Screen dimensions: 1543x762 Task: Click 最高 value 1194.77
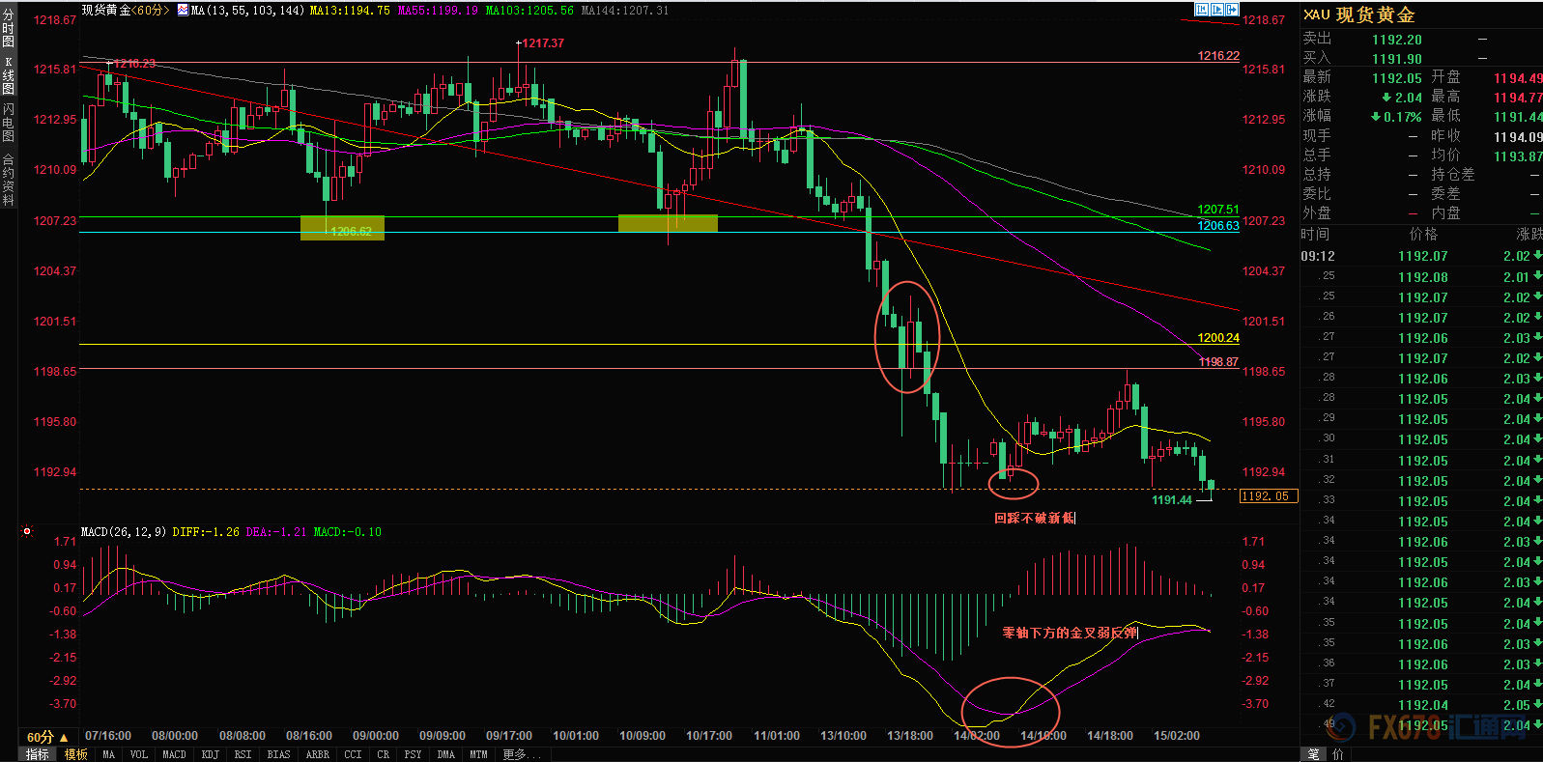(1518, 98)
